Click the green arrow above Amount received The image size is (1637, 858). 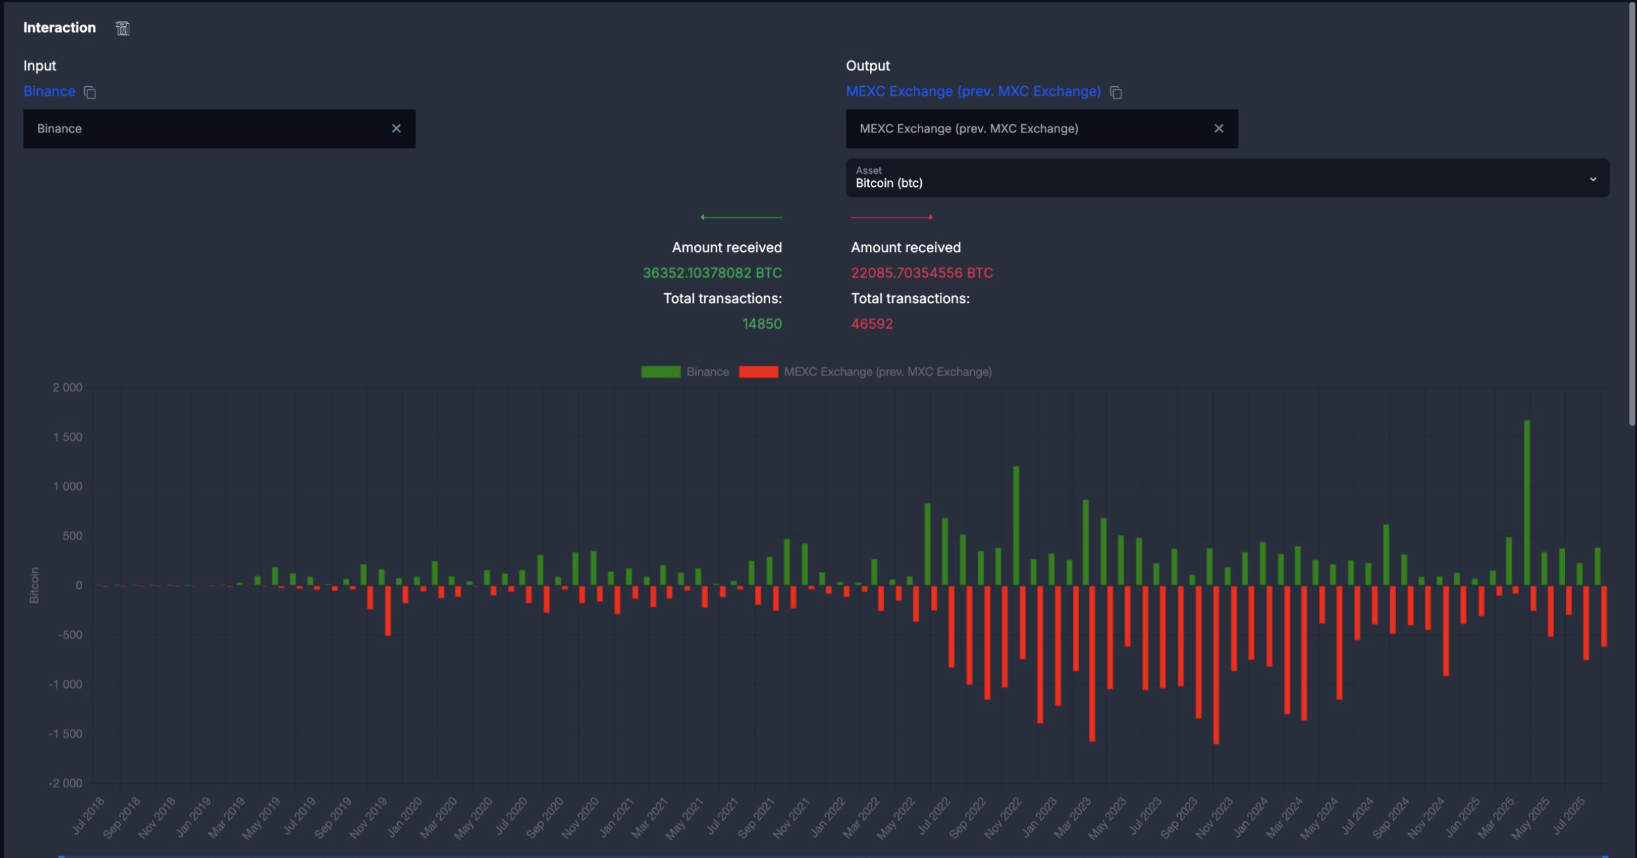click(739, 217)
